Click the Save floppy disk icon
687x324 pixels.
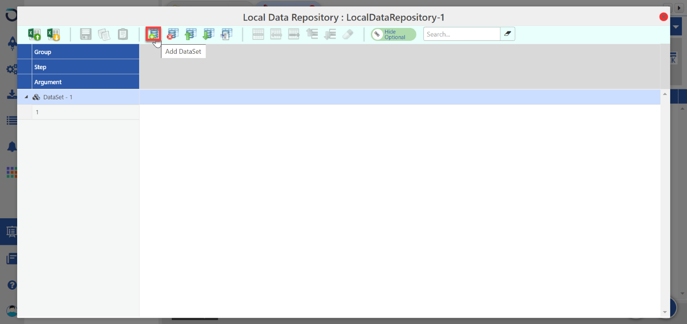[86, 34]
